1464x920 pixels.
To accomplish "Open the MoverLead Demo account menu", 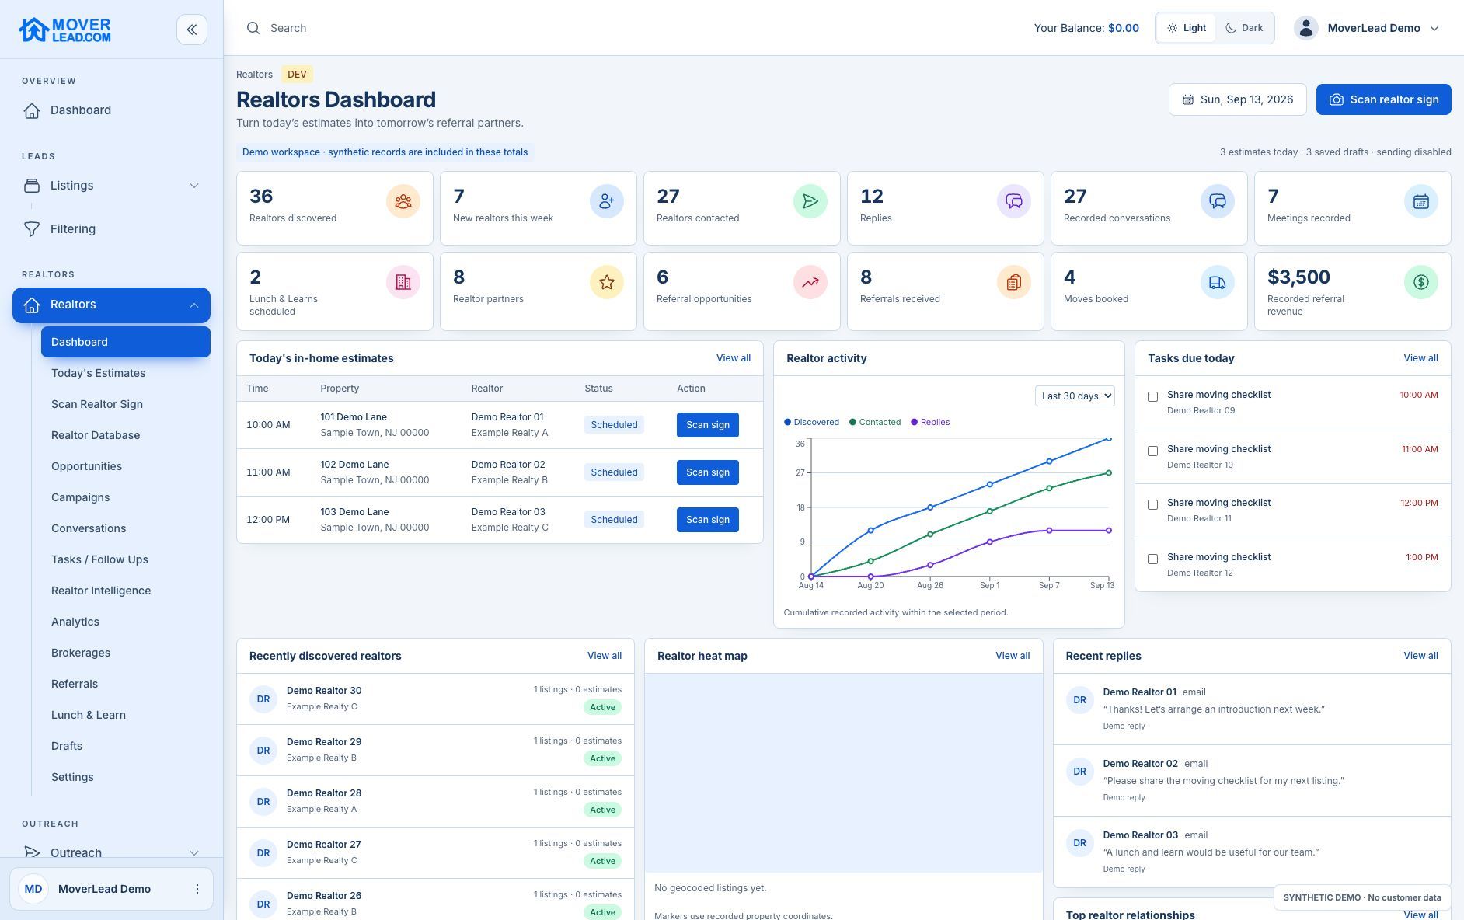I will pos(1366,28).
